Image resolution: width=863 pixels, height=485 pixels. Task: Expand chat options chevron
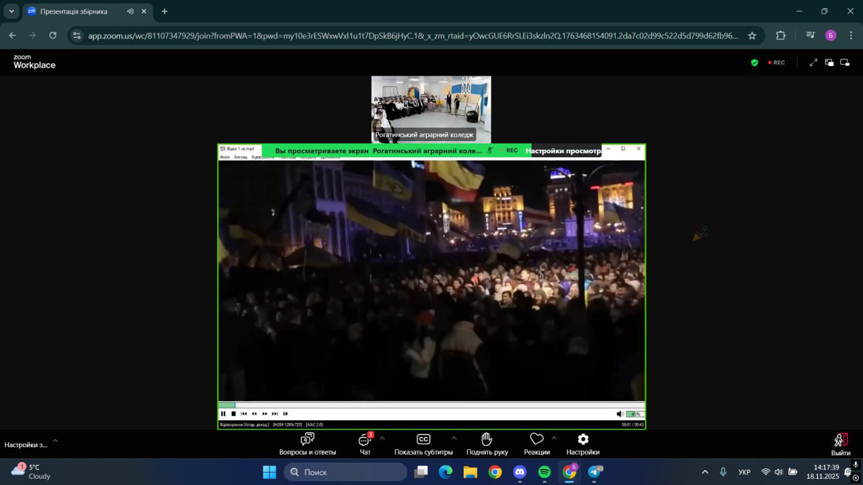(x=382, y=438)
